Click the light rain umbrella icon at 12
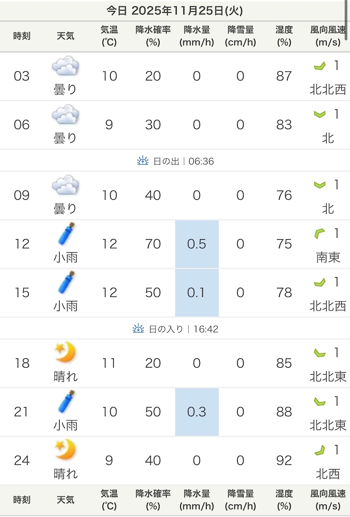 (67, 234)
